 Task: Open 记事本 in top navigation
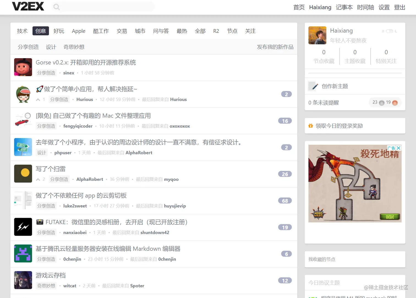(344, 7)
